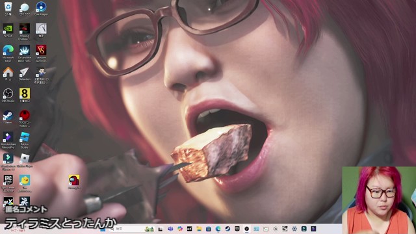The image size is (416, 234).
Task: Open File Explorer from the taskbar
Action: coord(199,229)
